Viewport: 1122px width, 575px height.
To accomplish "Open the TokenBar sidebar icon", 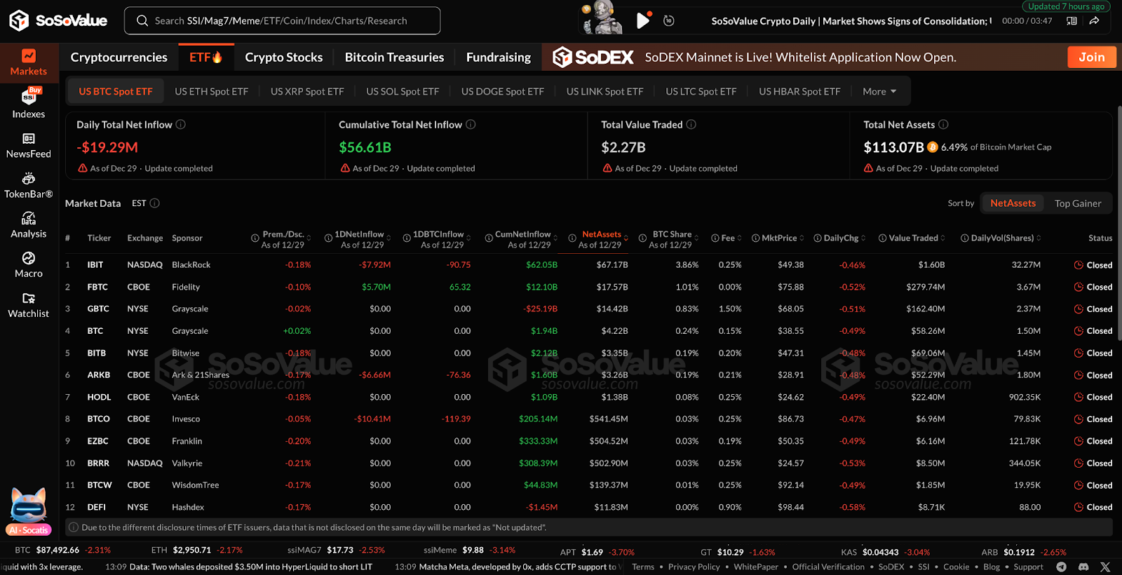I will [x=29, y=179].
